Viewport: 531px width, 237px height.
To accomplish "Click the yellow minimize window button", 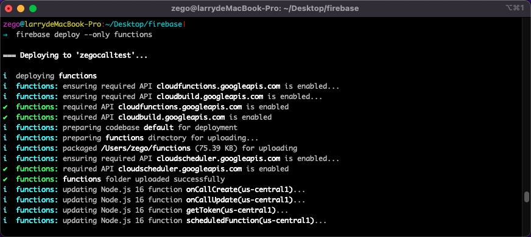I will (x=21, y=9).
